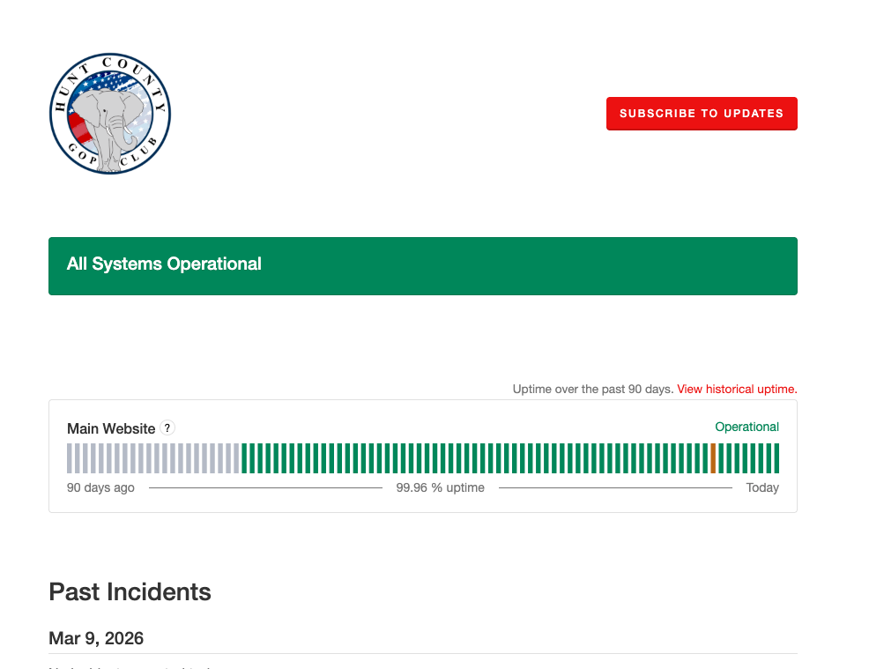The height and width of the screenshot is (669, 884).
Task: Click the 99.96 % uptime text
Action: pyautogui.click(x=440, y=487)
